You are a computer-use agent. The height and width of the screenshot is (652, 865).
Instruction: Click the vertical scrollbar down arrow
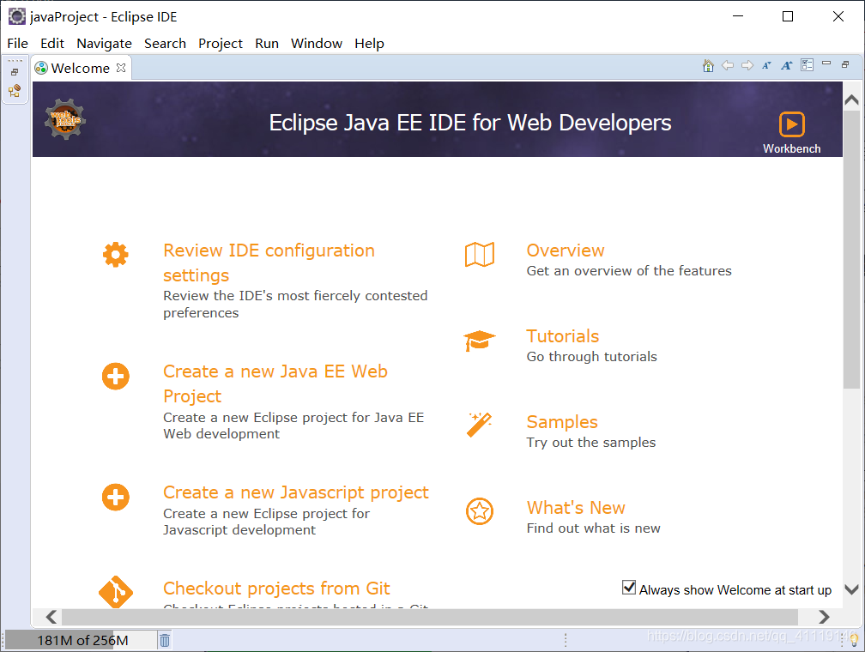[852, 589]
